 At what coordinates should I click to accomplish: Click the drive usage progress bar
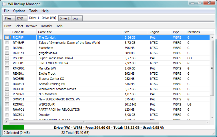point(109,128)
